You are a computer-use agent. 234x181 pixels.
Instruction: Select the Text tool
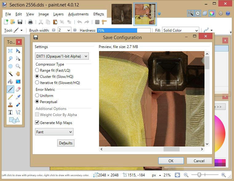10,112
